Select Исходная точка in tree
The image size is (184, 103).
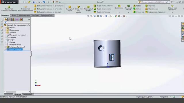pyautogui.click(x=14, y=45)
